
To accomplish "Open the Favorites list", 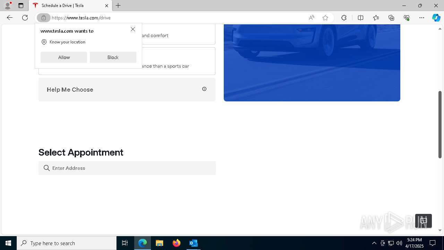I will 376,18.
